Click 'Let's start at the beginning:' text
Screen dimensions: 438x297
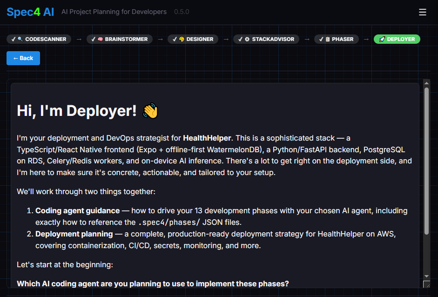65,264
